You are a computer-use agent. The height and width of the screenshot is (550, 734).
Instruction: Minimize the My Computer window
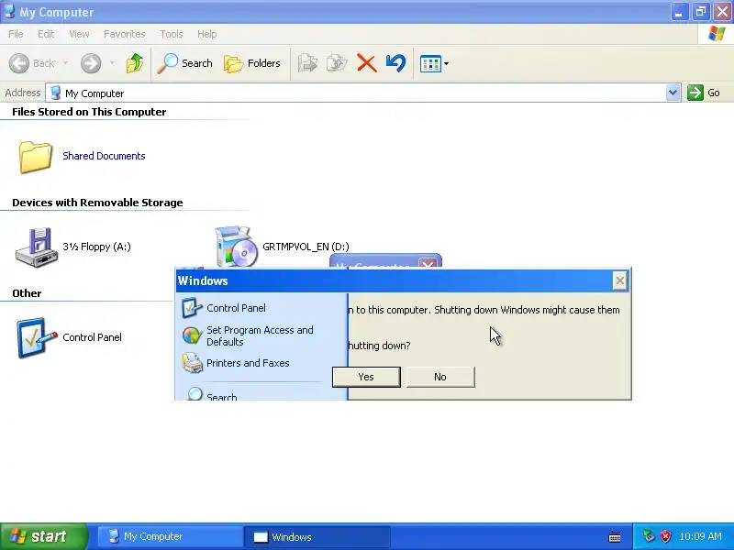click(x=679, y=12)
